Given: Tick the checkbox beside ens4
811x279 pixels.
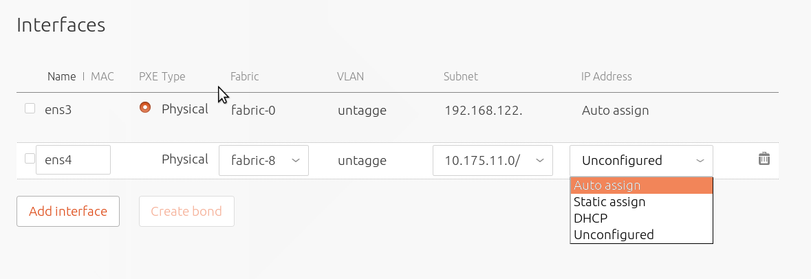Looking at the screenshot, I should (30, 158).
